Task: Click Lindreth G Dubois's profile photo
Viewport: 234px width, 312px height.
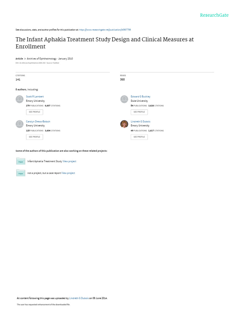Action: pos(124,124)
